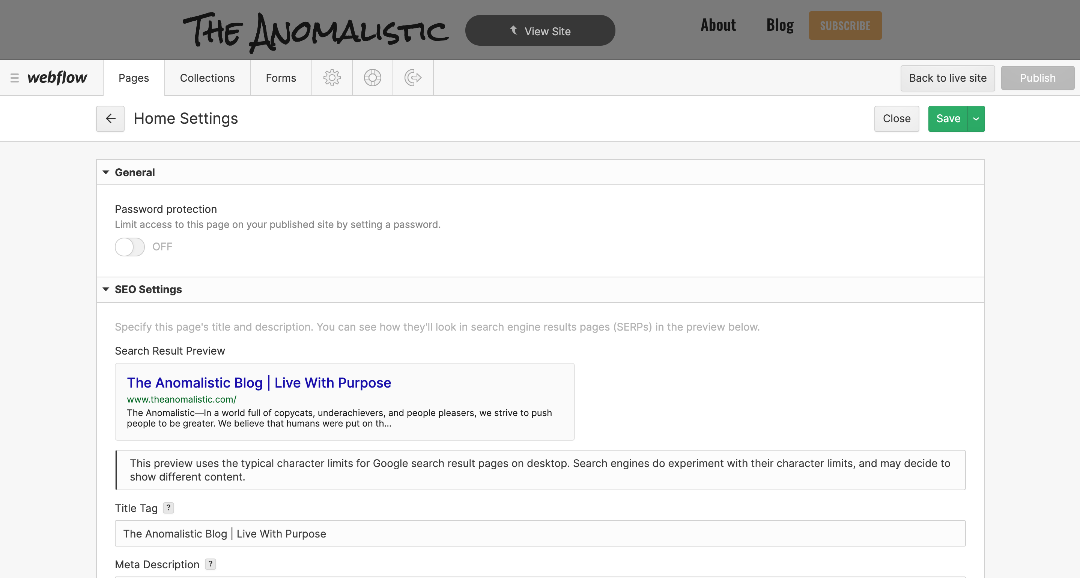Open the About site nav link
Image resolution: width=1080 pixels, height=578 pixels.
[x=718, y=25]
